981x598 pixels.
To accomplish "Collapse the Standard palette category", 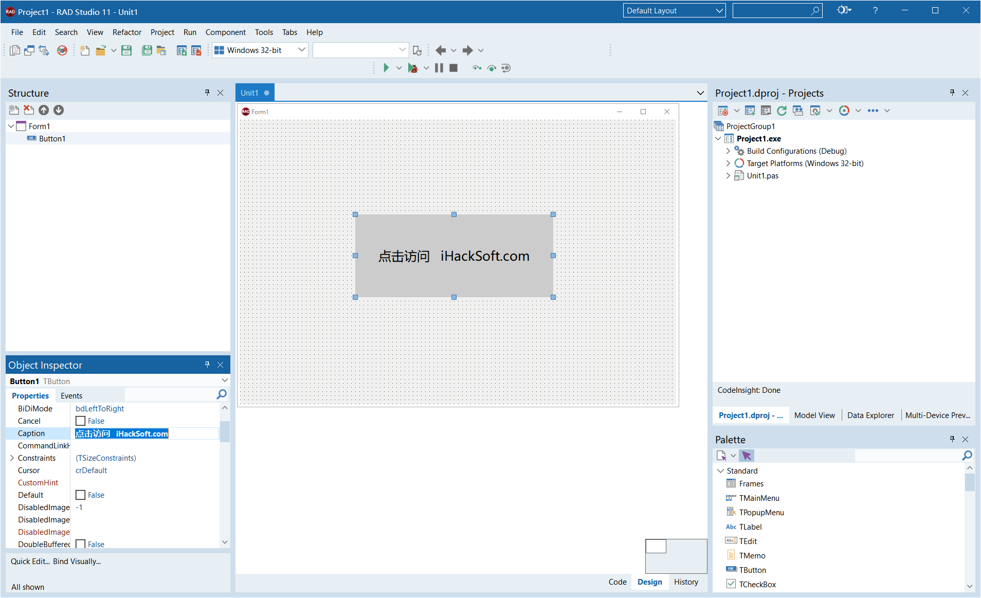I will pyautogui.click(x=721, y=471).
